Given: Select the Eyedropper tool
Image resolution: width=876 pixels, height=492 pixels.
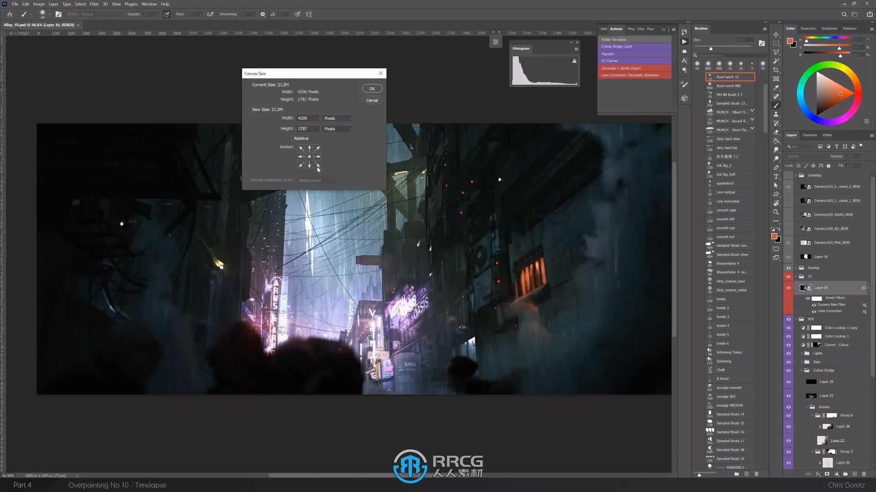Looking at the screenshot, I should tap(776, 88).
